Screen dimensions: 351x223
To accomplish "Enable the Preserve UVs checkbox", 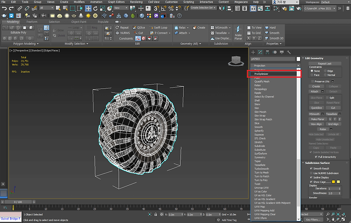I will [x=312, y=81].
